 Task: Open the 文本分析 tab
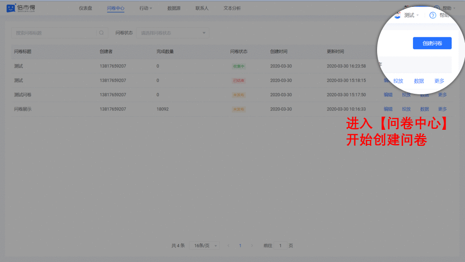pos(232,8)
